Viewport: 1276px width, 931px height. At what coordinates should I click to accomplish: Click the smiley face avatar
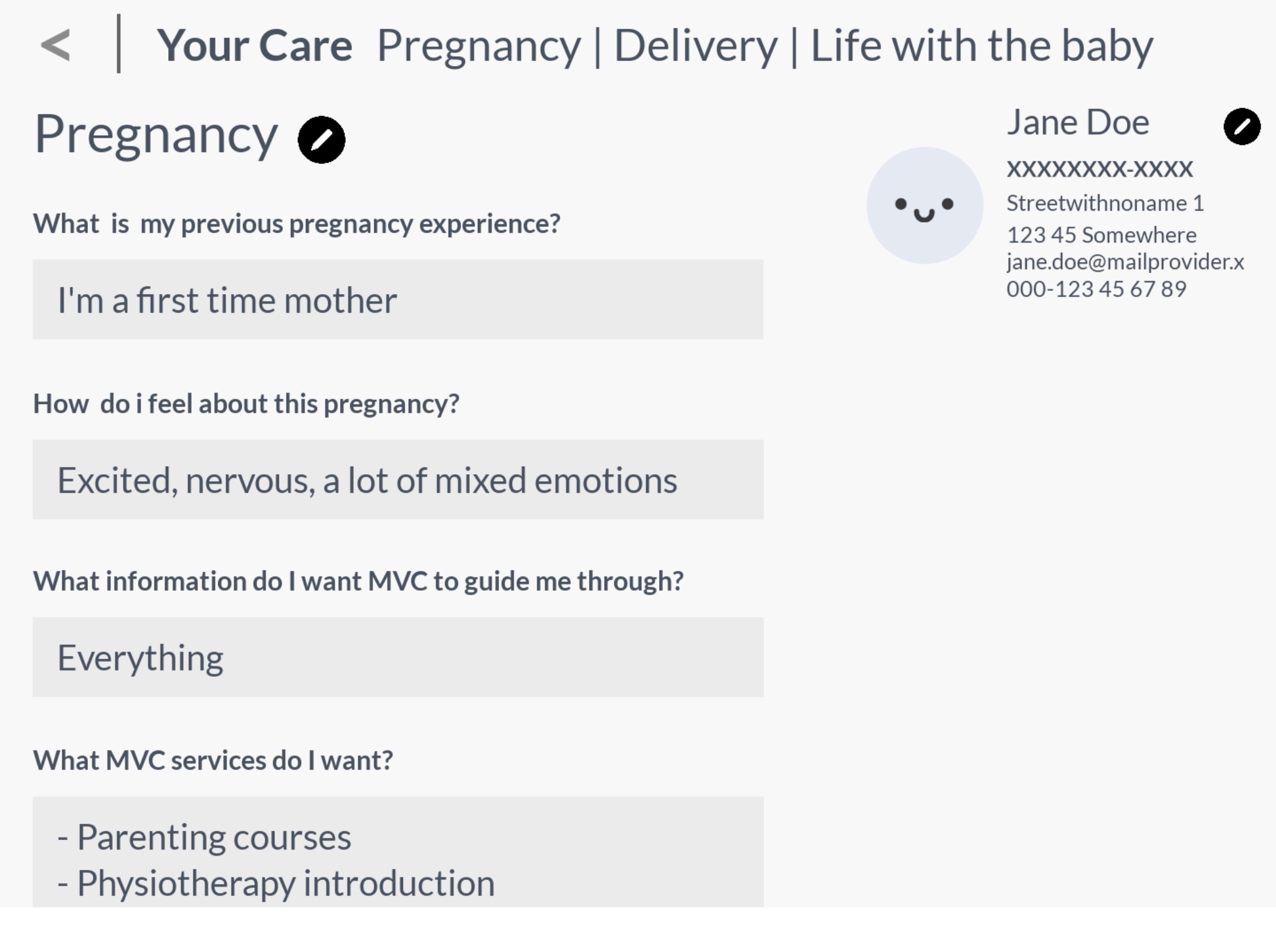point(925,205)
